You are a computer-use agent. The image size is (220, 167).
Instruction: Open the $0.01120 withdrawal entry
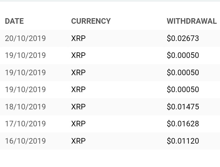183,141
